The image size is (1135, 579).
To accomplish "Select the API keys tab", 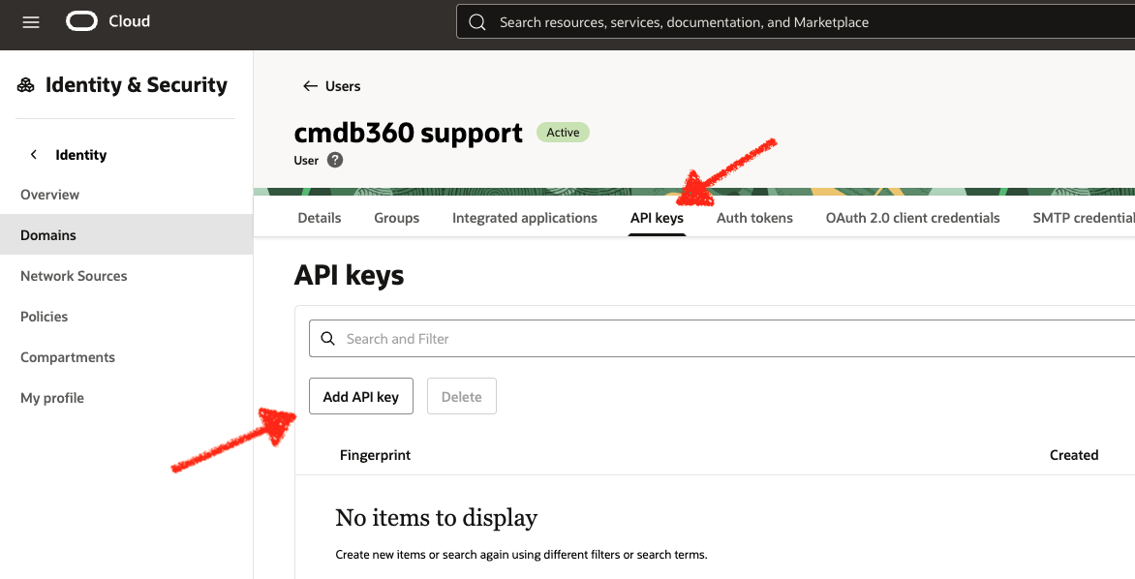I will 657,218.
